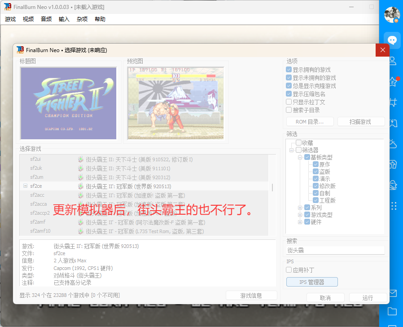This screenshot has width=403, height=327.
Task: Open the mail envelope icon in sidebar
Action: click(393, 293)
